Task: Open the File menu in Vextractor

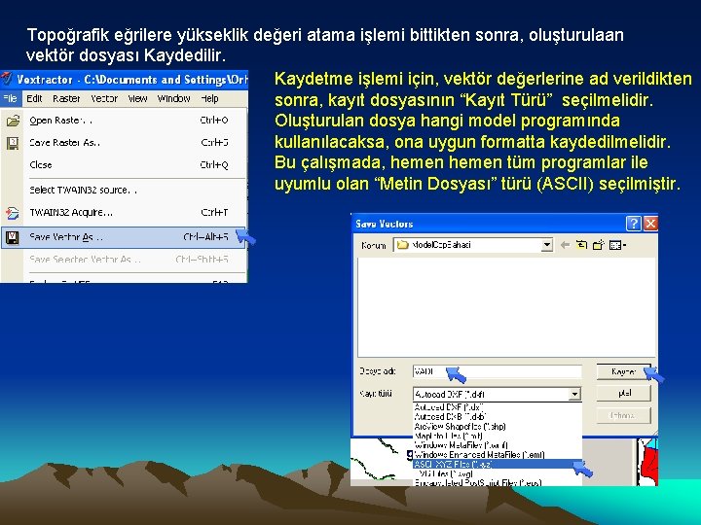Action: tap(11, 98)
